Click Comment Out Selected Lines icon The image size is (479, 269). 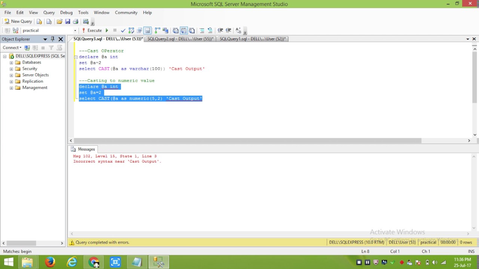tap(202, 31)
